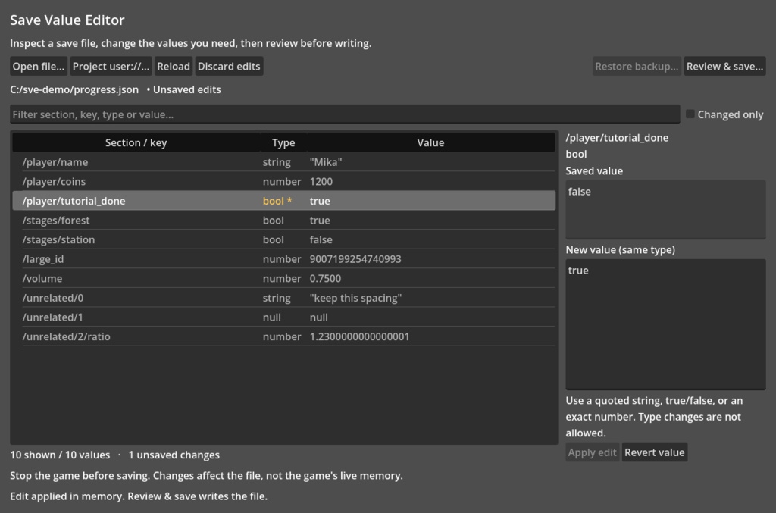
Task: Select the /unrelated/1 row
Action: click(x=283, y=317)
